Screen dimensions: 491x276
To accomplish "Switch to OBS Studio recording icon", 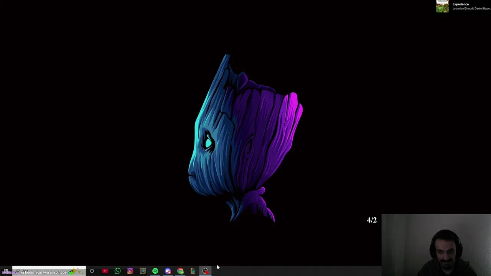I will (206, 271).
